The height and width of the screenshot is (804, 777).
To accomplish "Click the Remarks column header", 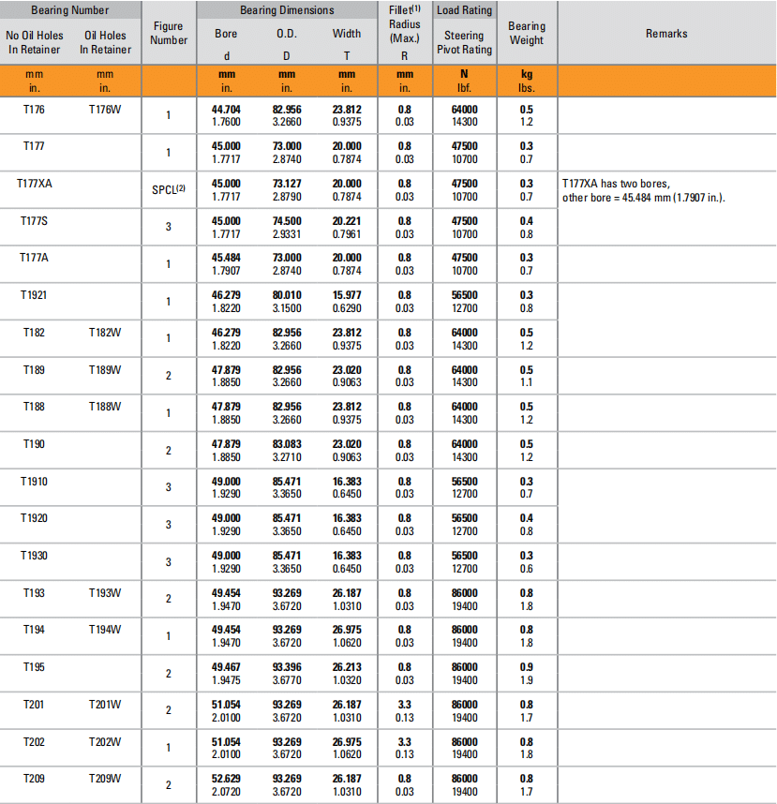I will [x=666, y=34].
